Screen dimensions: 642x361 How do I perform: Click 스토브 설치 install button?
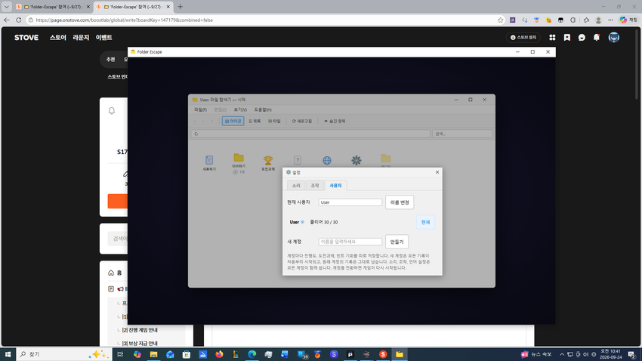pyautogui.click(x=523, y=37)
